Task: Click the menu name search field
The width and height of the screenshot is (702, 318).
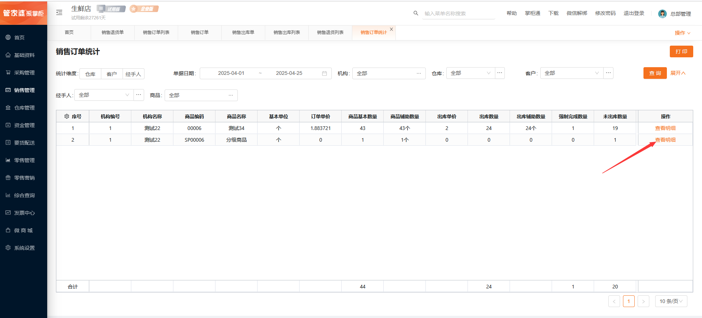Action: pos(458,14)
